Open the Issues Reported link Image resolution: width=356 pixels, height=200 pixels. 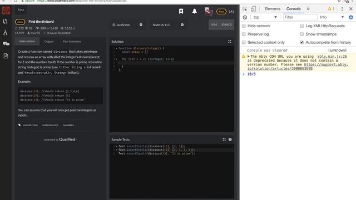coord(58,33)
